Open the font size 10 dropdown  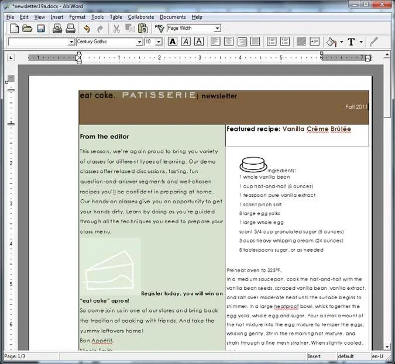(x=159, y=41)
